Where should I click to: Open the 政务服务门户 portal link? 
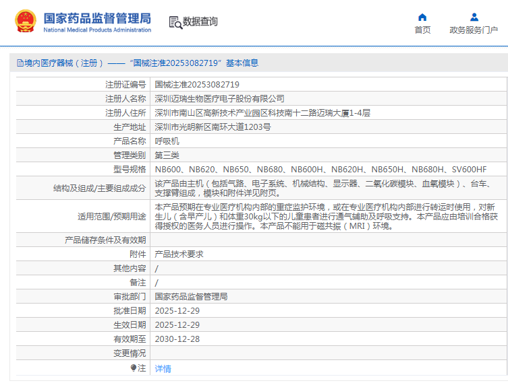[x=474, y=30]
